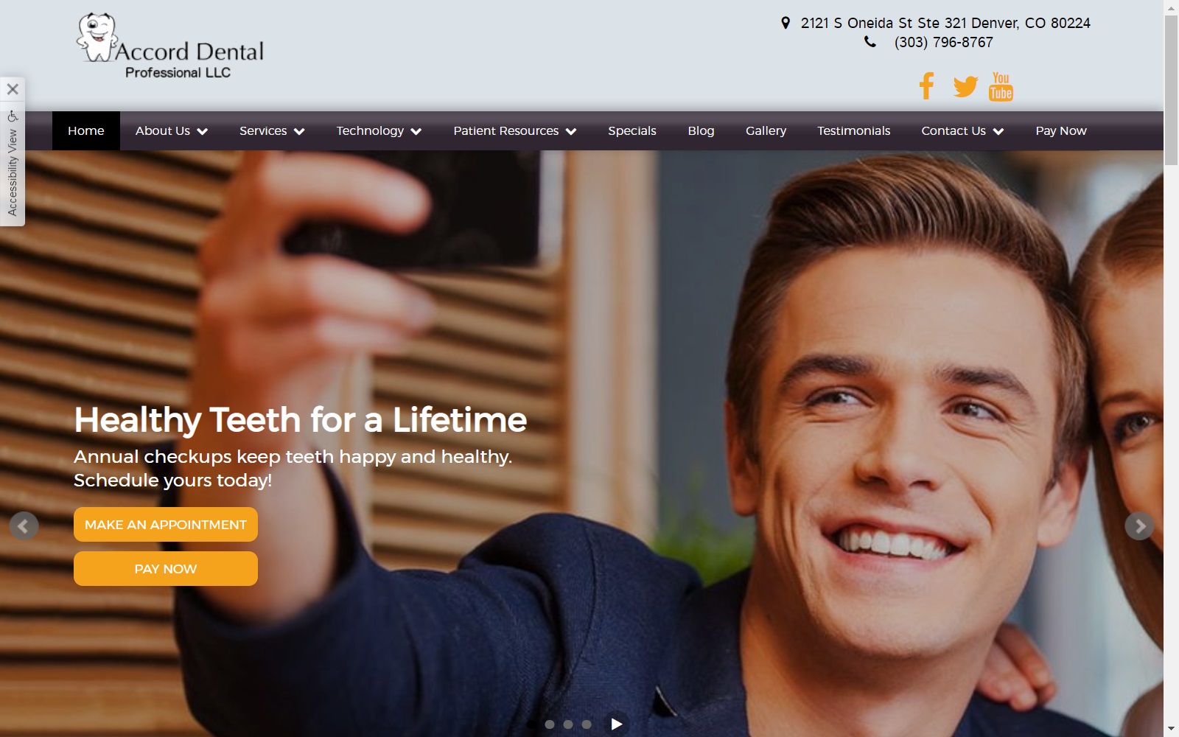Click the Make An Appointment button

click(166, 525)
